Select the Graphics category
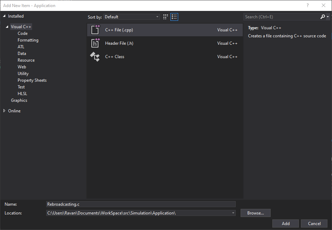Viewport: 332px width, 230px height. tap(19, 100)
